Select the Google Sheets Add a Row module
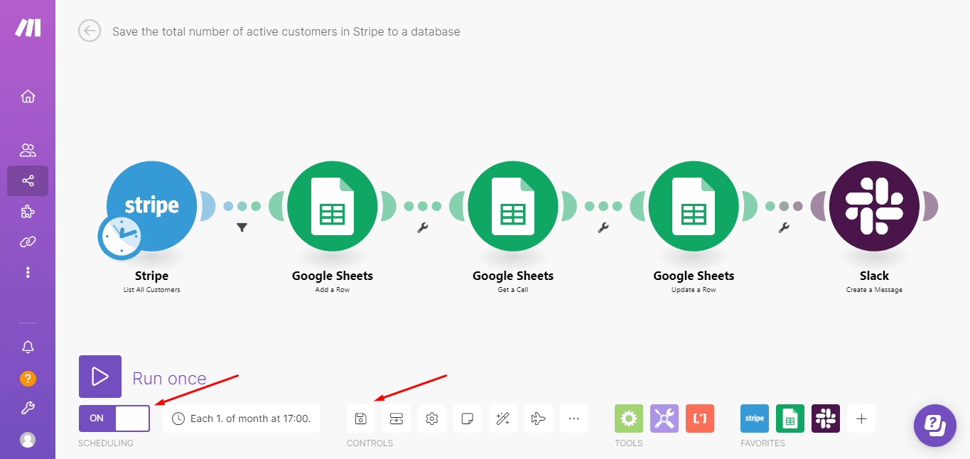 pos(332,206)
